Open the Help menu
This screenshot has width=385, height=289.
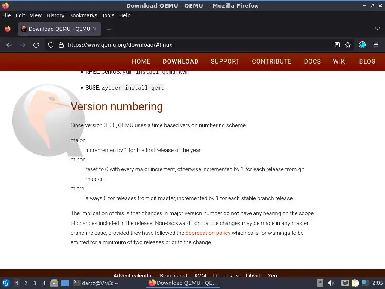point(125,15)
